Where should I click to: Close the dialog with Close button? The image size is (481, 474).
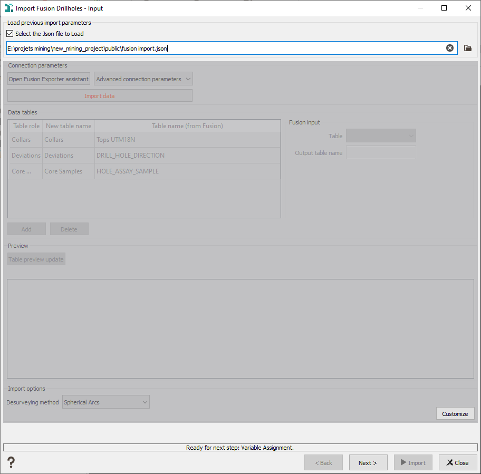458,462
